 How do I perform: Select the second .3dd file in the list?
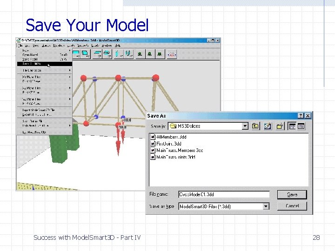[166, 144]
